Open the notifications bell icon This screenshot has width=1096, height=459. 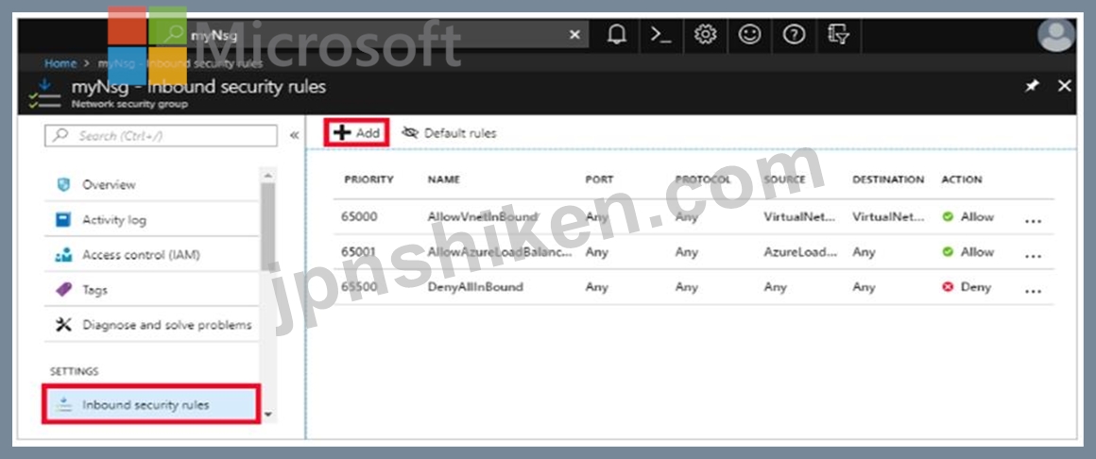coord(616,34)
